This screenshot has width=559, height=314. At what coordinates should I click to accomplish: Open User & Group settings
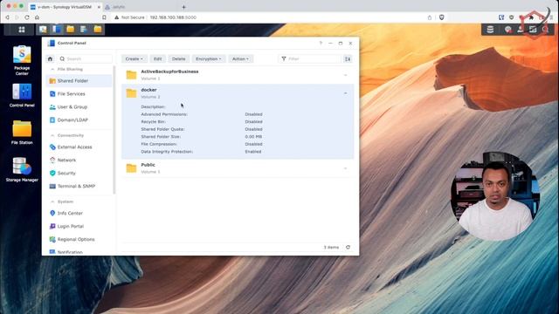tap(79, 106)
